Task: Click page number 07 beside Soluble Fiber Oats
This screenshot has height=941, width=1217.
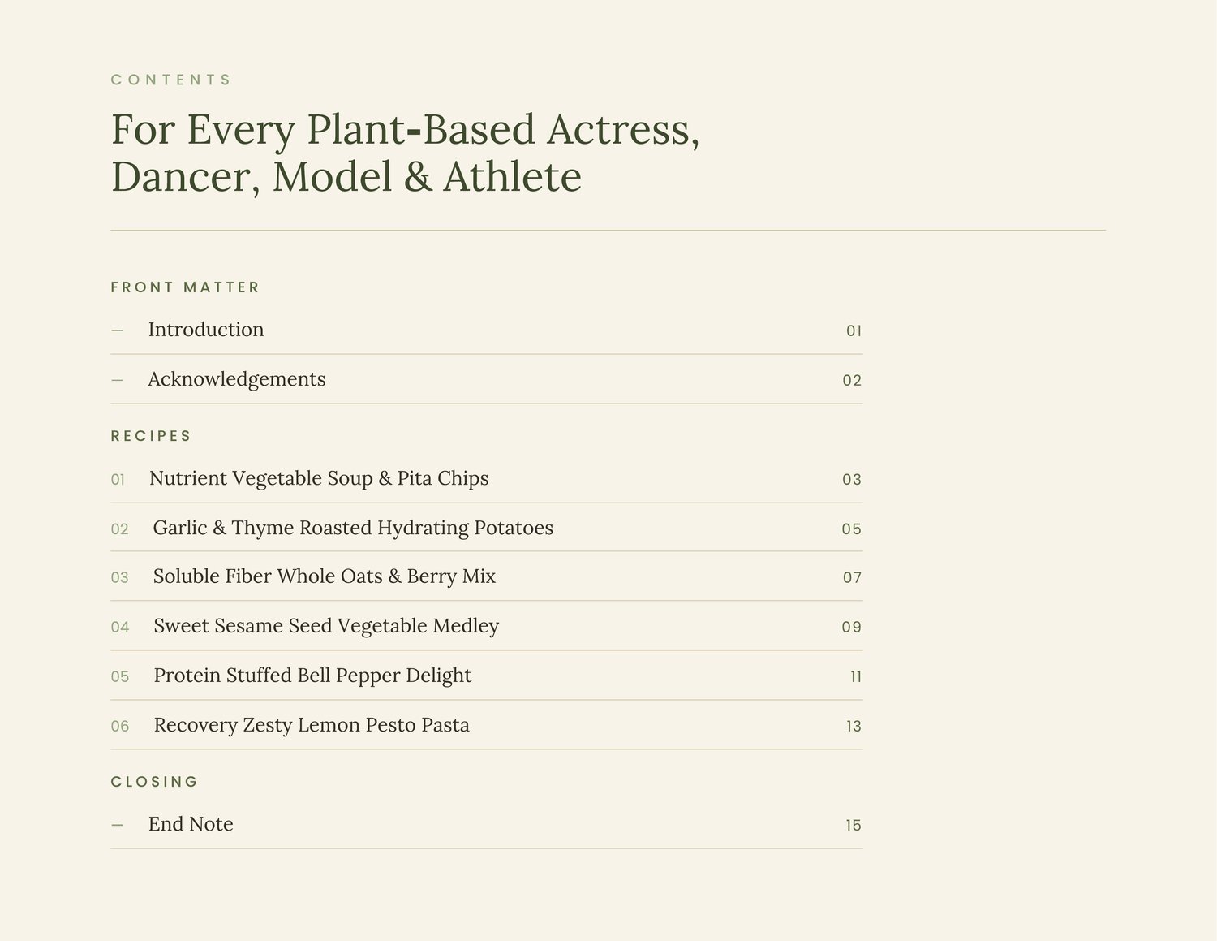Action: [852, 577]
